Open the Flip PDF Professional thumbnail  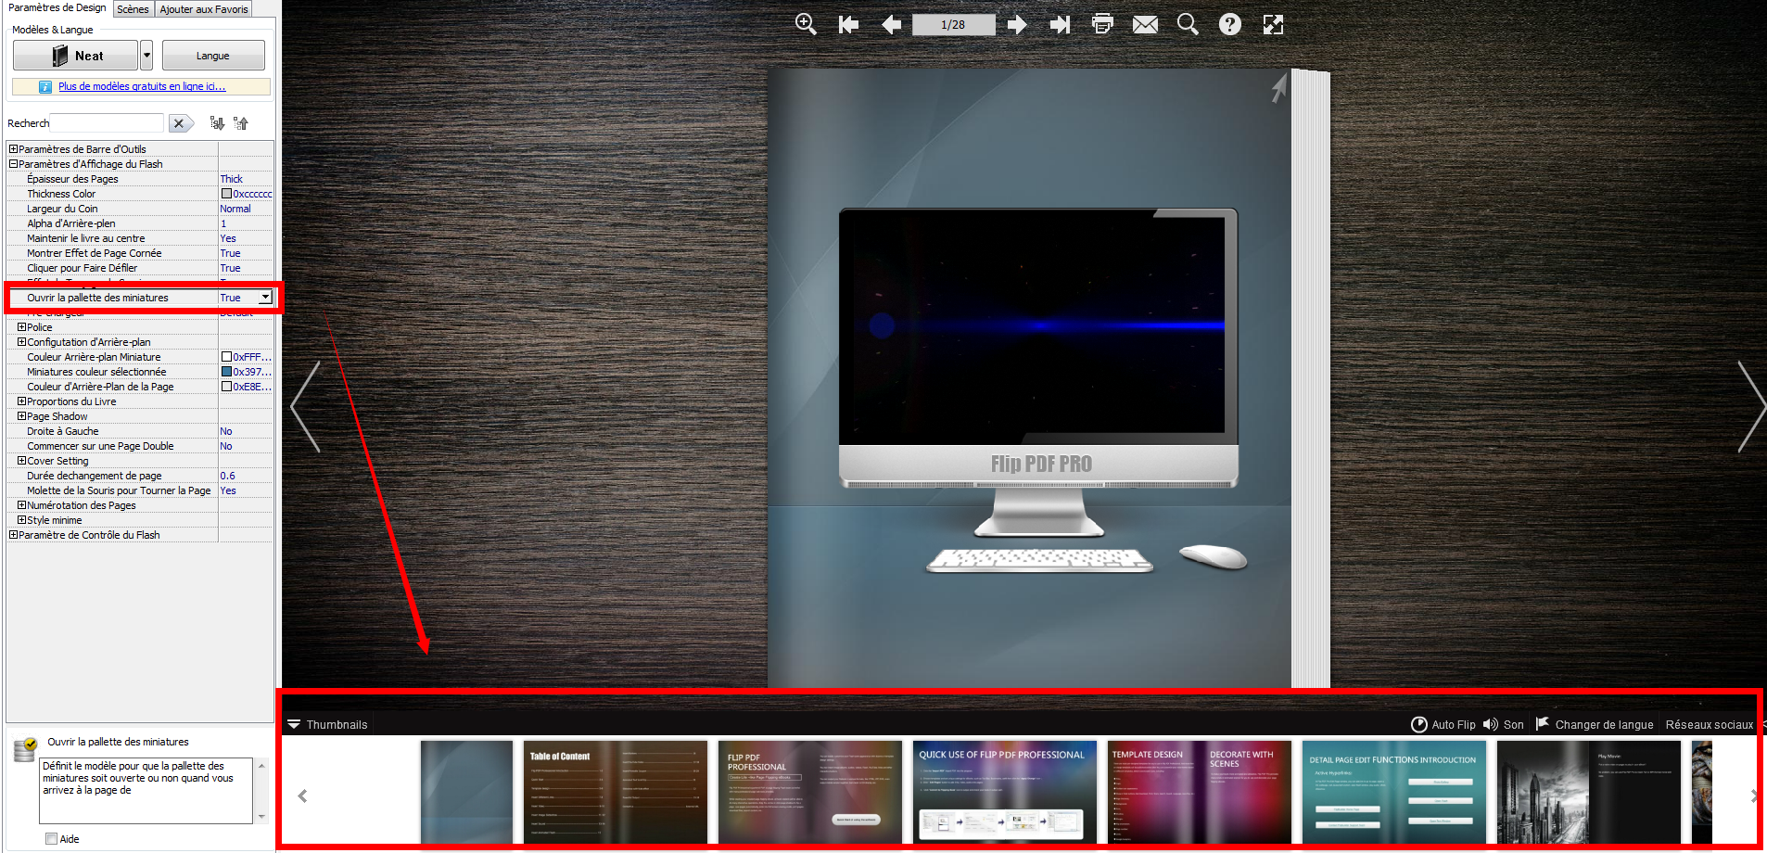(x=809, y=792)
